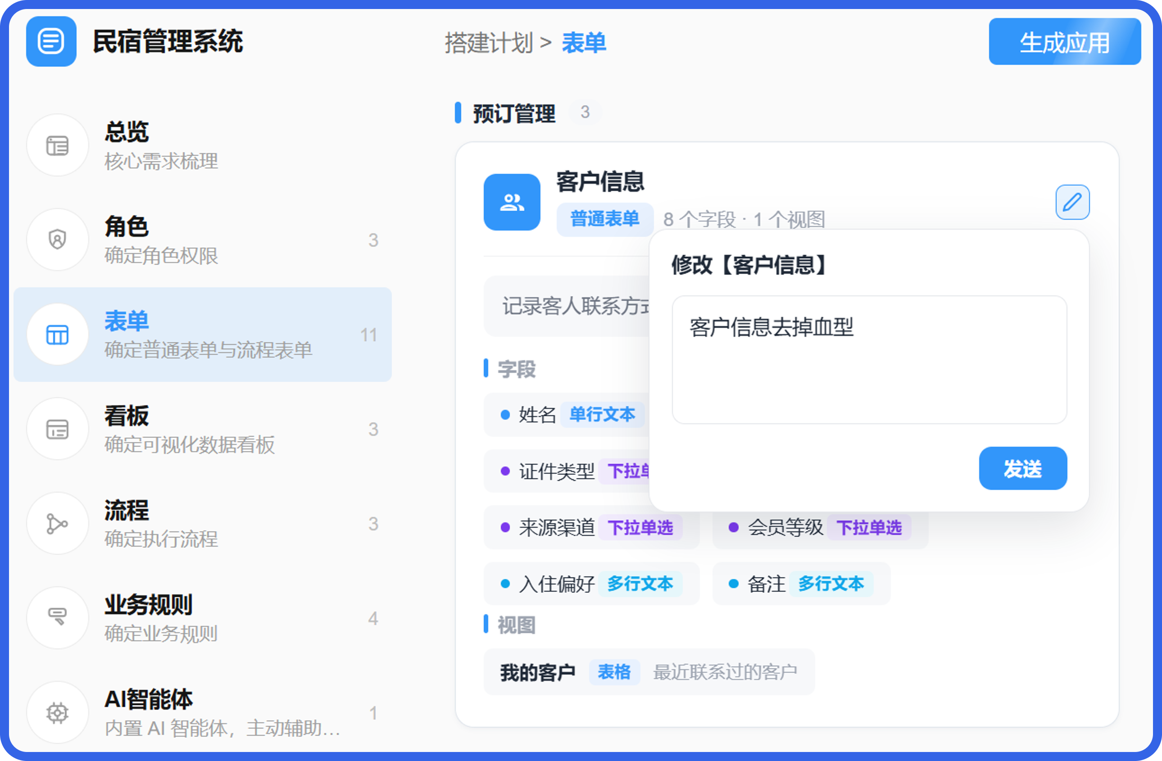Click the 字段 section label
This screenshot has height=761, width=1162.
coord(517,369)
